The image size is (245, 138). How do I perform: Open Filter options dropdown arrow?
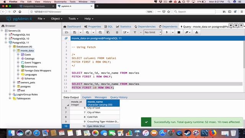click(140, 32)
